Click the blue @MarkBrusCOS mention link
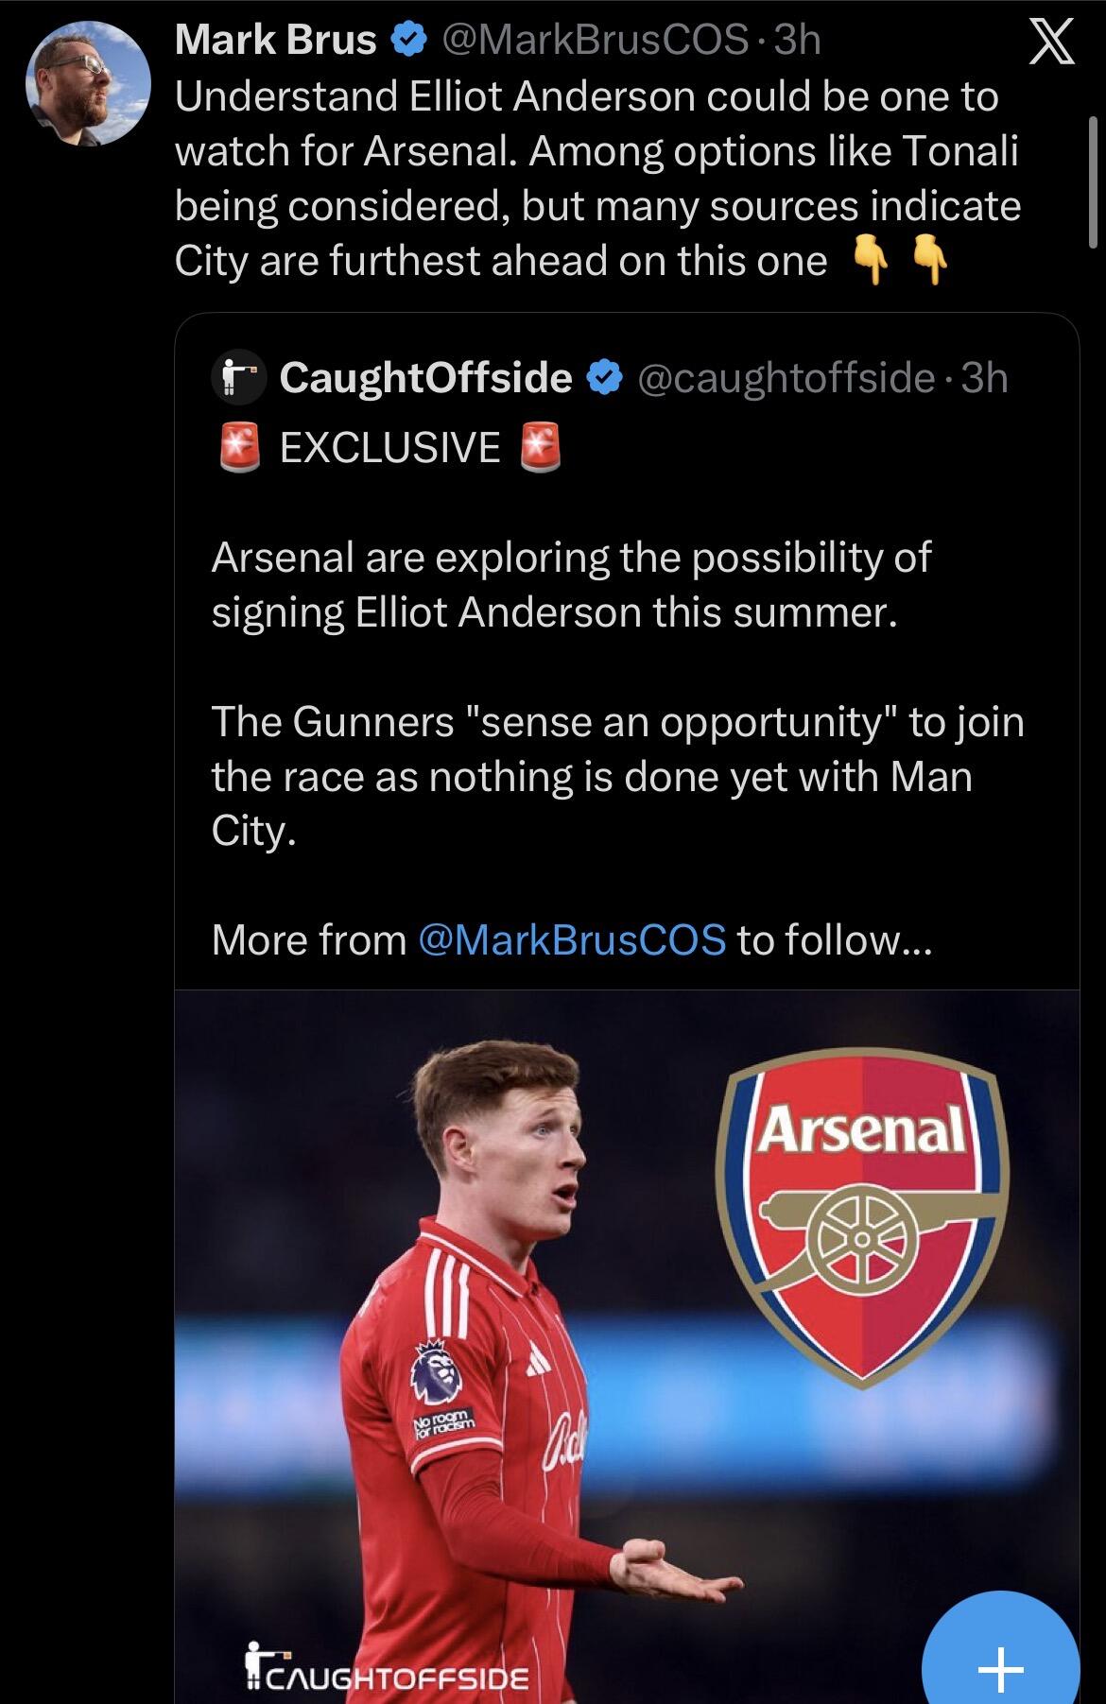The height and width of the screenshot is (1704, 1106). pyautogui.click(x=571, y=939)
